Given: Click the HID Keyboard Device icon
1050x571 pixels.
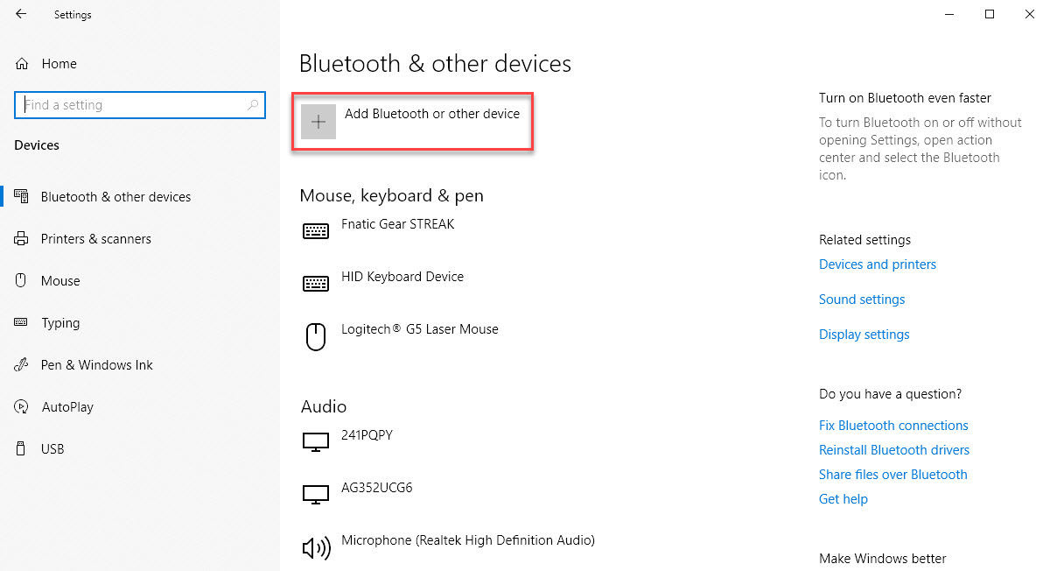Looking at the screenshot, I should click(x=316, y=284).
